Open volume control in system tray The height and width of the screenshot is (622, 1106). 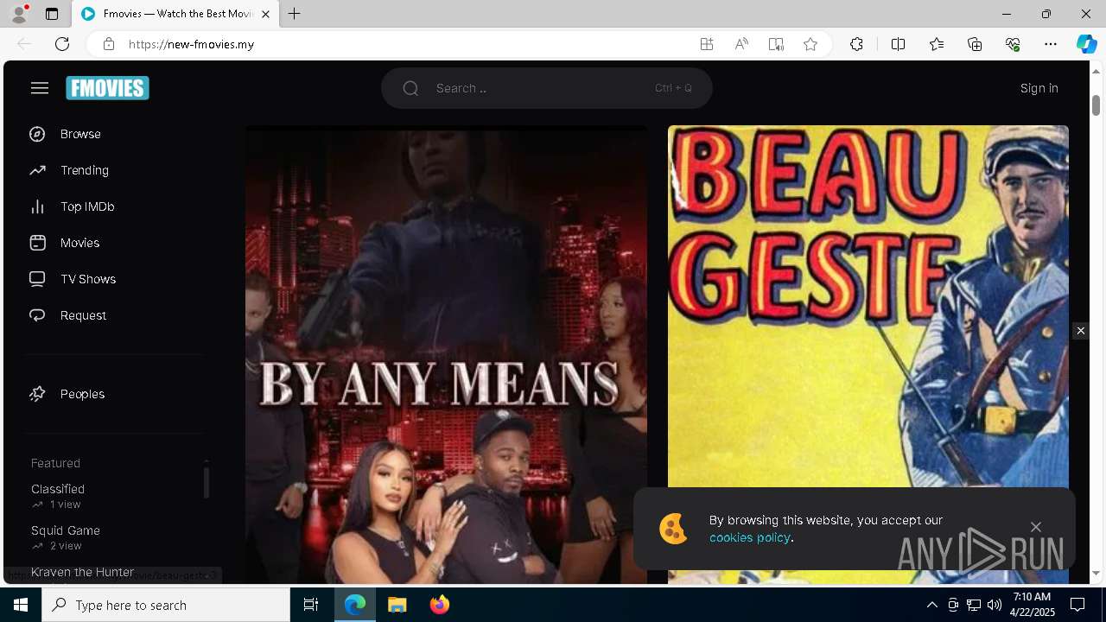click(x=994, y=605)
